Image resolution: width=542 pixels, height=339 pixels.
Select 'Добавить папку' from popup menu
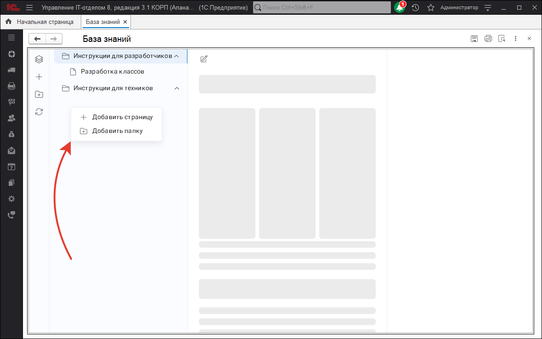[117, 131]
